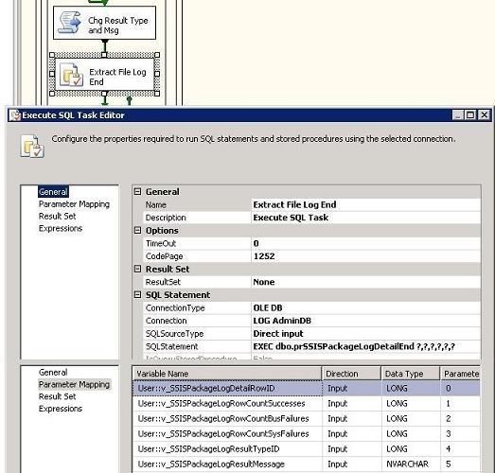
Task: Open the Expressions page in the lower list
Action: point(61,409)
